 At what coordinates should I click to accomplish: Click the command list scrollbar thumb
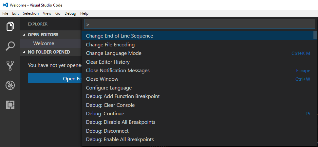tap(315, 35)
